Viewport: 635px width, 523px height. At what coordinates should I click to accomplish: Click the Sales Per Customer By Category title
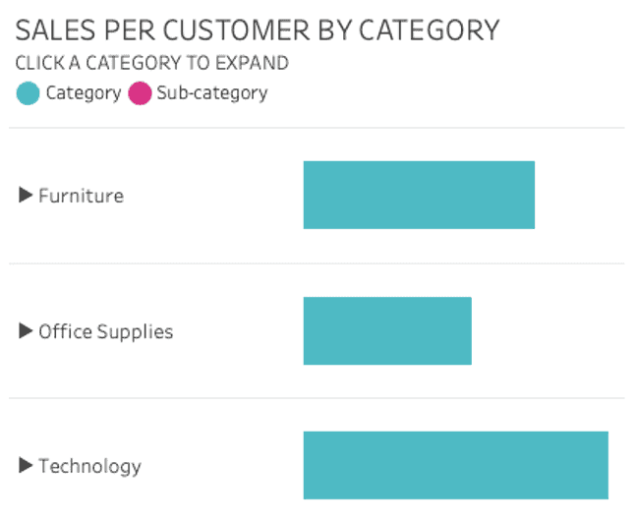pos(258,30)
